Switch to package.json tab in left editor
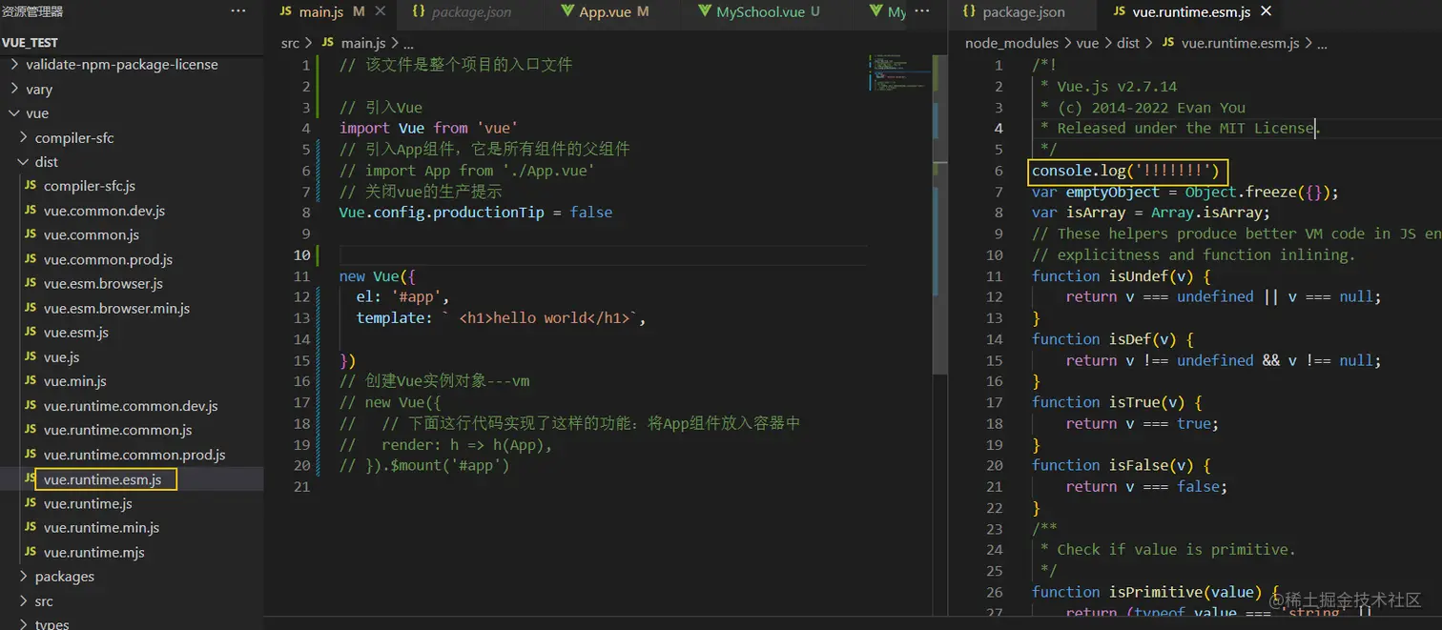Viewport: 1442px width, 630px height. [471, 11]
